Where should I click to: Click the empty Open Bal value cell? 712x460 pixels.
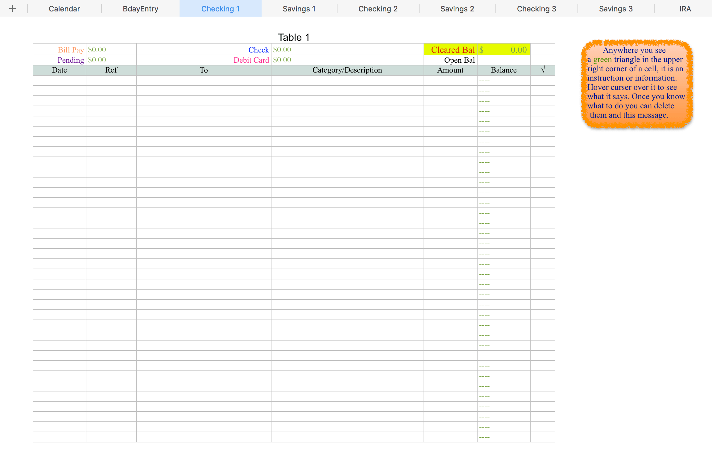503,60
